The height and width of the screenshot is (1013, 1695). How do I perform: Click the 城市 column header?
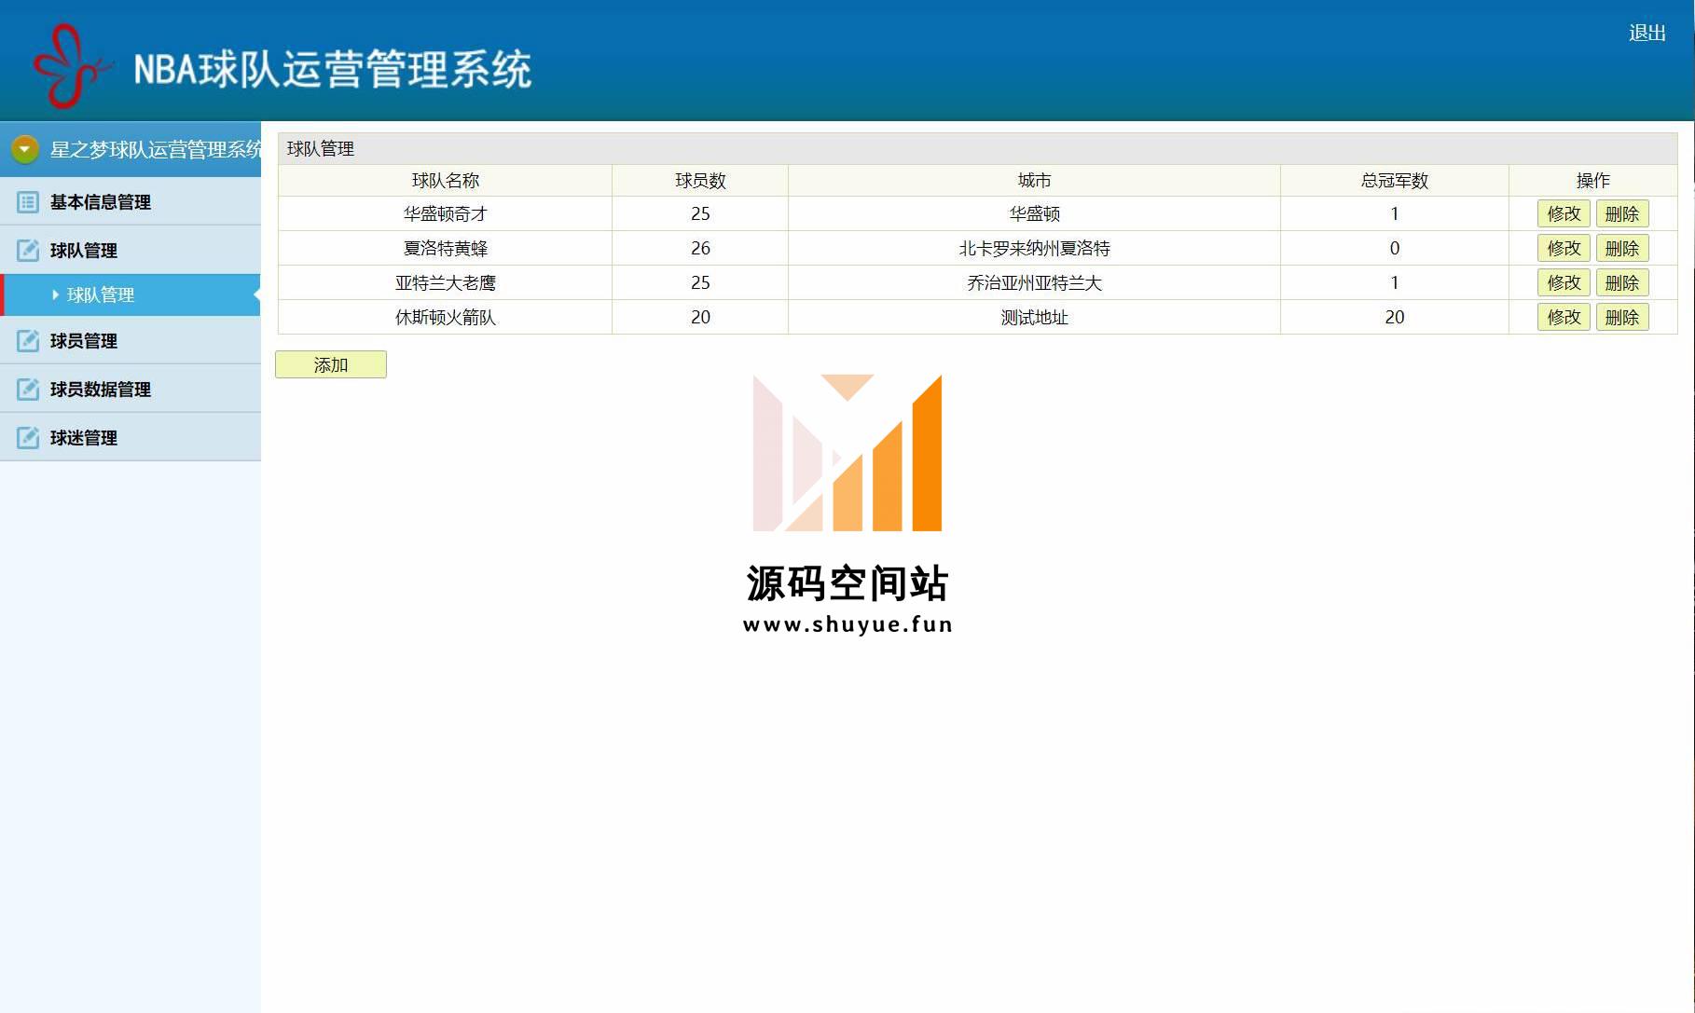1034,180
